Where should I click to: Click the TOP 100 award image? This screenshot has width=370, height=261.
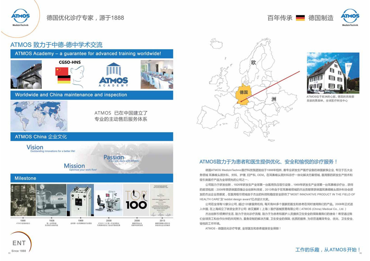coord(136,200)
